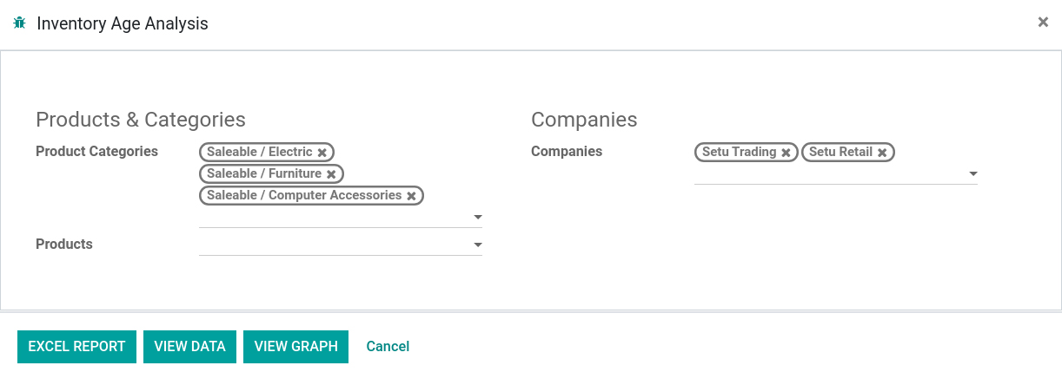Expand the Product Categories dropdown arrow
Image resolution: width=1062 pixels, height=385 pixels.
coord(477,218)
